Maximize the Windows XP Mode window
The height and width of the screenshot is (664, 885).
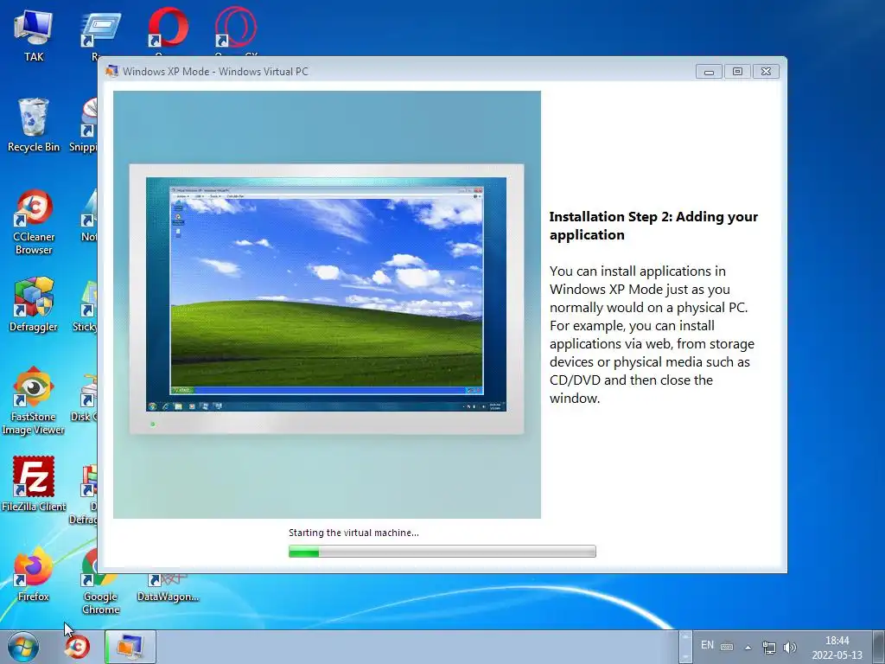coord(737,71)
